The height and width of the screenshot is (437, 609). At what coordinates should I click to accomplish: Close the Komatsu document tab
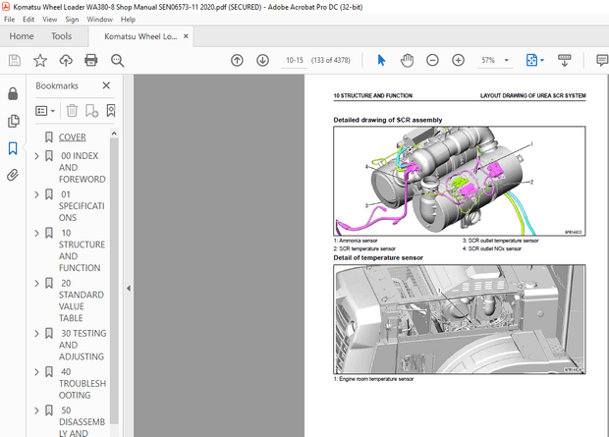tap(186, 36)
